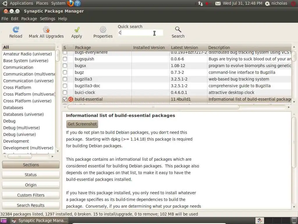298x224 pixels.
Task: Sort by Package column header
Action: point(102,48)
